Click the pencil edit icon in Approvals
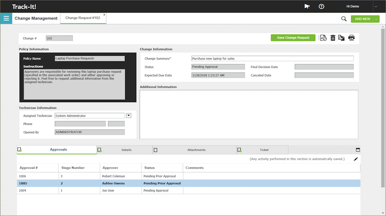Viewport: 386px width, 216px height. click(x=356, y=159)
